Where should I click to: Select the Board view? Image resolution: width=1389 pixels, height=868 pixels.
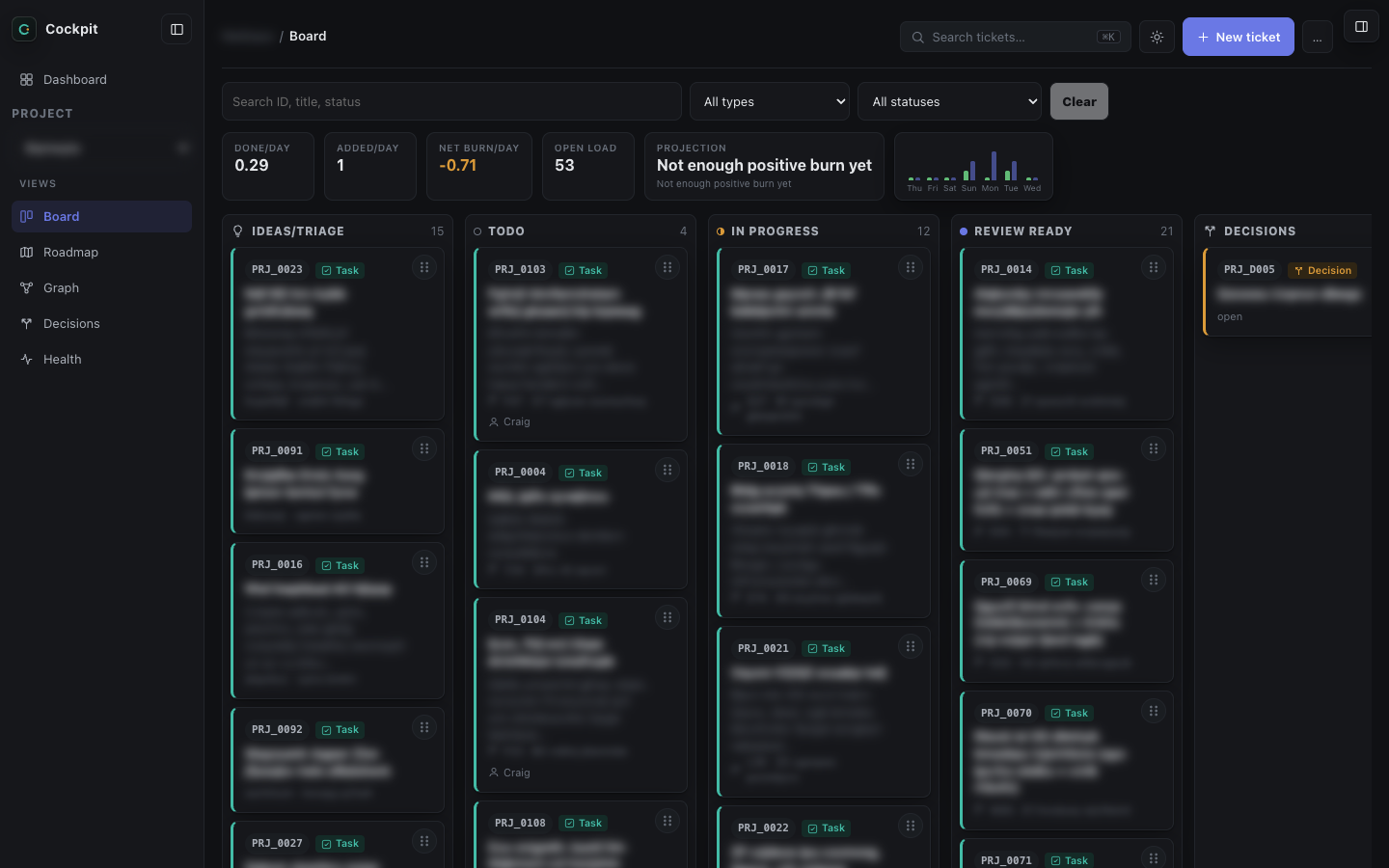click(x=101, y=216)
